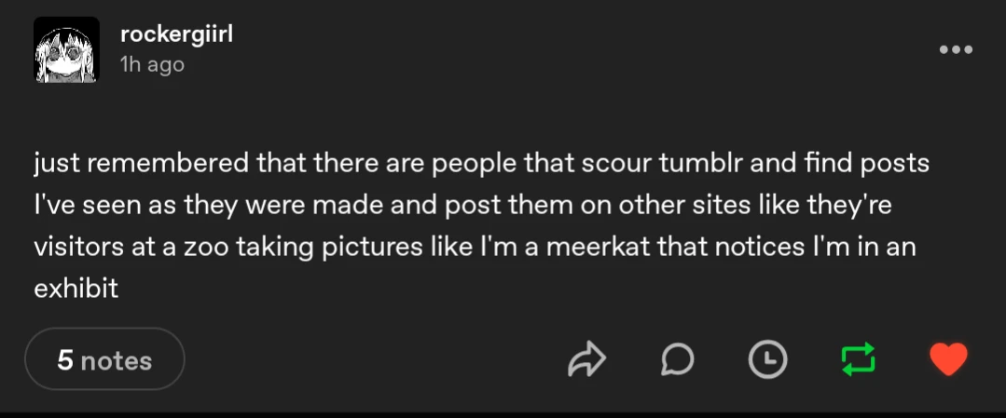Open the 5 notes button

tap(104, 359)
